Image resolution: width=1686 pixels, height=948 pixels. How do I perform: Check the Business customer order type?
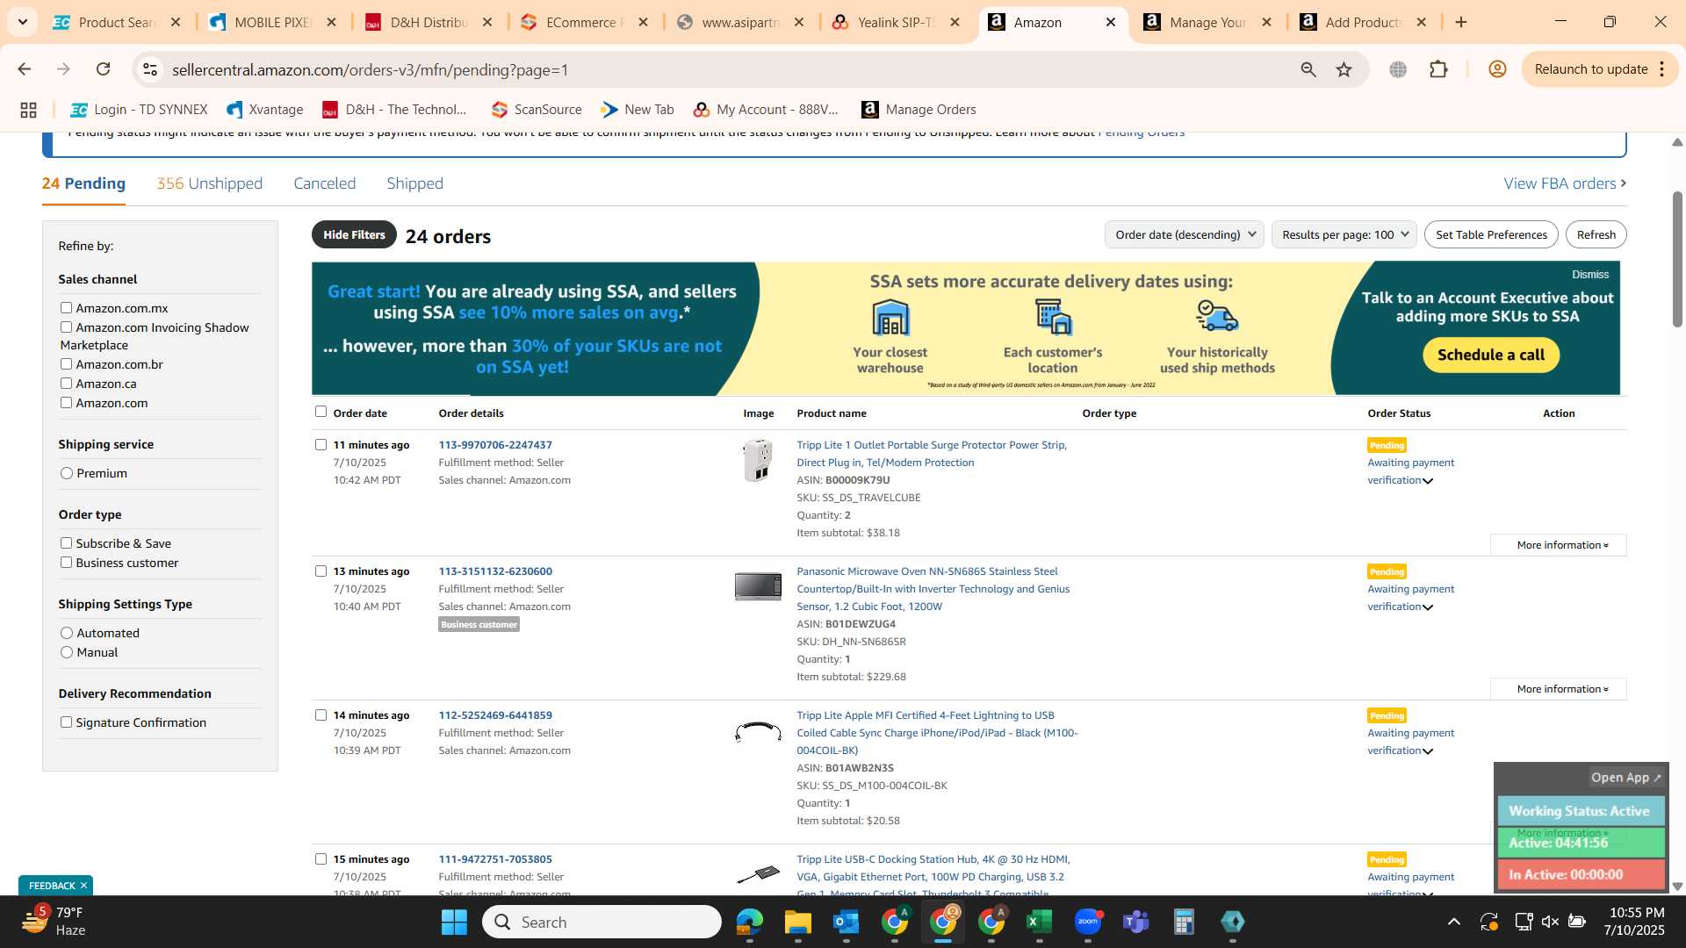click(x=66, y=563)
